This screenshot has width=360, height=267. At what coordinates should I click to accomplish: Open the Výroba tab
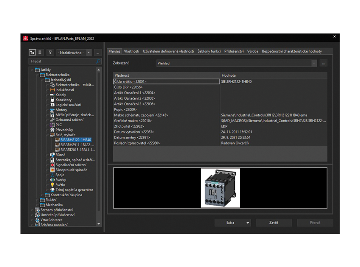[253, 51]
